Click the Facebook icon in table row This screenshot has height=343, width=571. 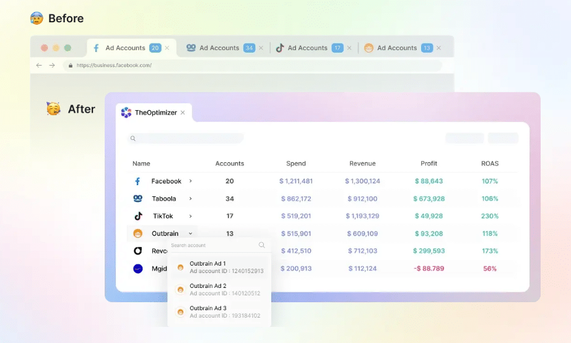pyautogui.click(x=137, y=181)
